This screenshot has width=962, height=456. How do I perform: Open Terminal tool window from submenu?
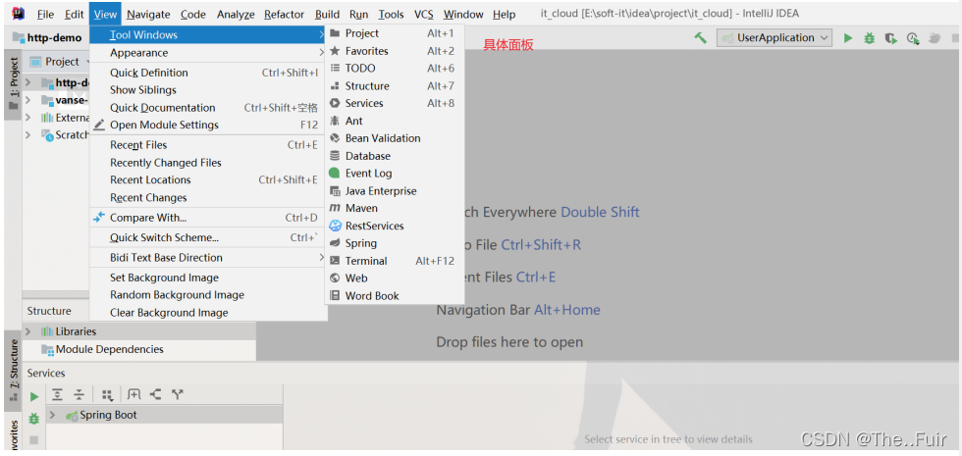tap(395, 261)
